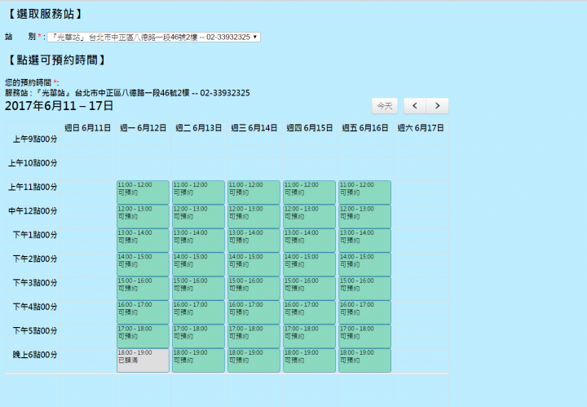Choose Friday 6月16日 17:00 - 18:00 slot
This screenshot has width=587, height=407.
point(364,336)
